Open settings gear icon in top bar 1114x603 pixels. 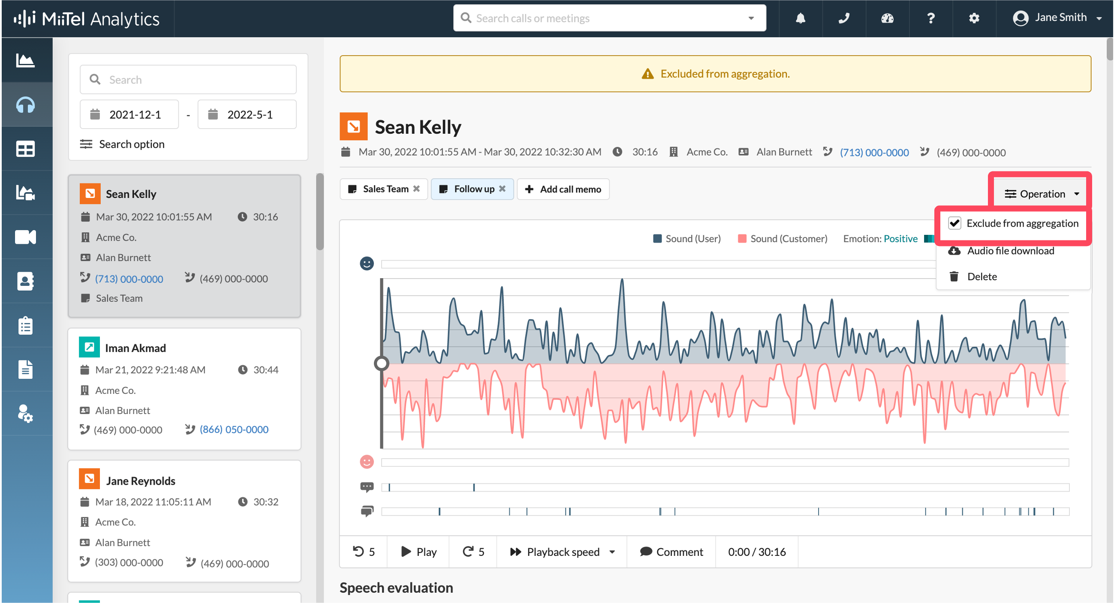click(x=974, y=18)
